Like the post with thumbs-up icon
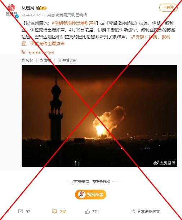The height and width of the screenshot is (220, 182). 88,211
